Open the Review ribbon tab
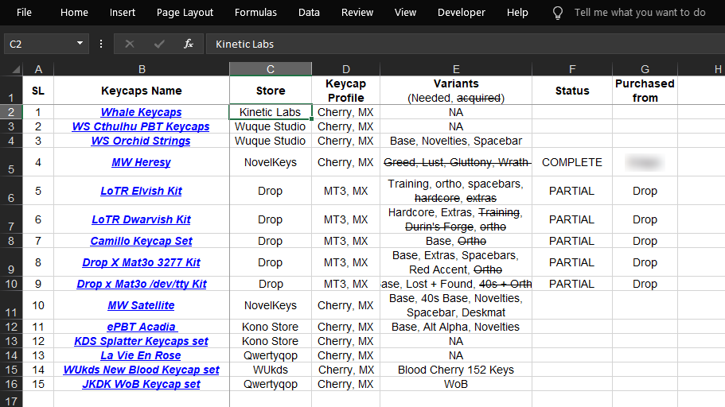The height and width of the screenshot is (407, 725). pyautogui.click(x=357, y=13)
